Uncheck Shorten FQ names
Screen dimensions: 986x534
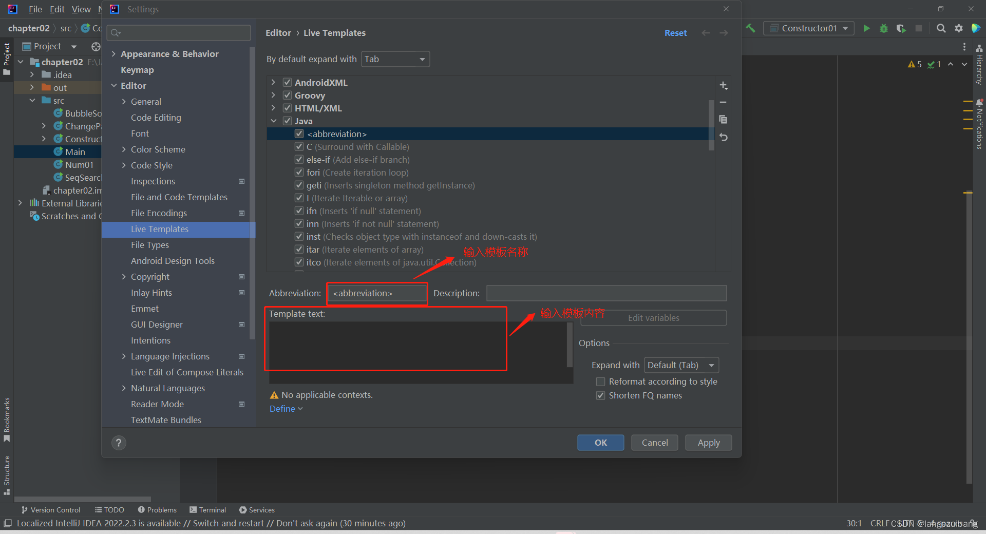coord(600,395)
